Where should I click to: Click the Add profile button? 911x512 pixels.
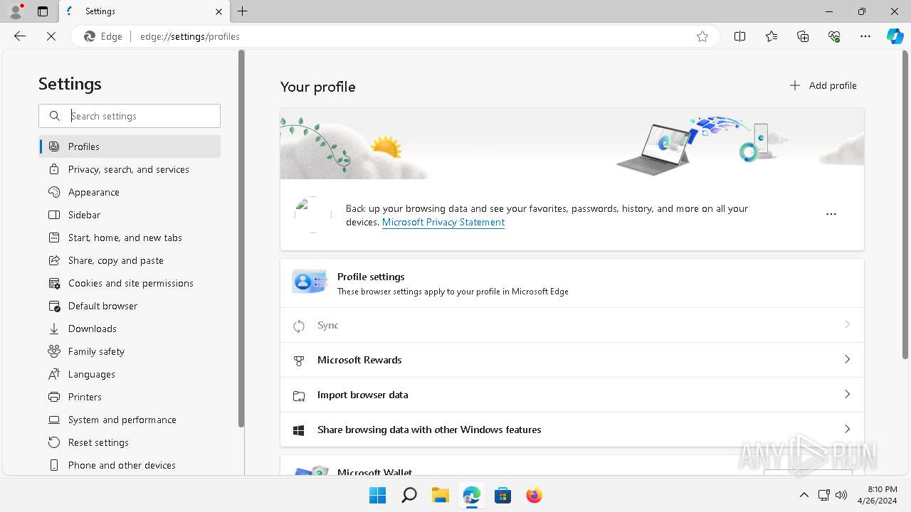(823, 85)
